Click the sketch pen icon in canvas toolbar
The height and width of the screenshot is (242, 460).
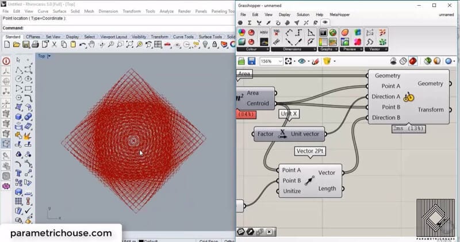coord(316,61)
